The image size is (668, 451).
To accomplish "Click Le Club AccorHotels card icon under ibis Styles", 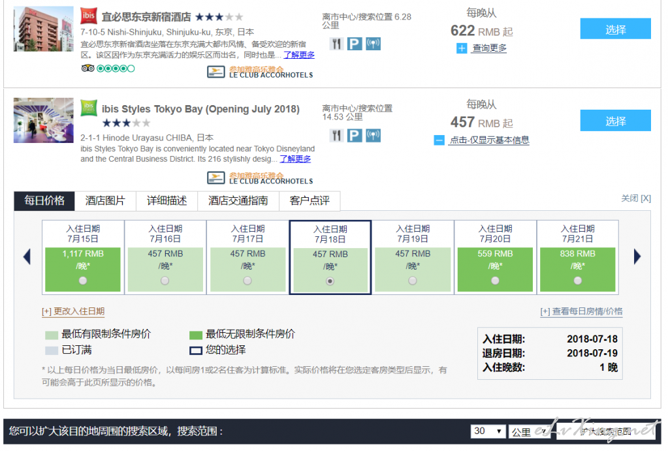I will (x=216, y=178).
